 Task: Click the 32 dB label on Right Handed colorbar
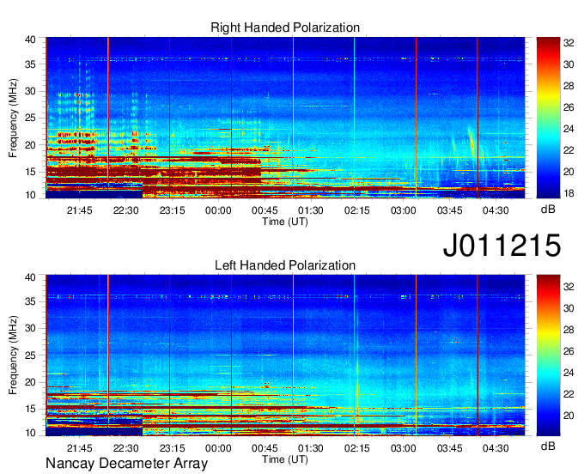click(x=569, y=43)
